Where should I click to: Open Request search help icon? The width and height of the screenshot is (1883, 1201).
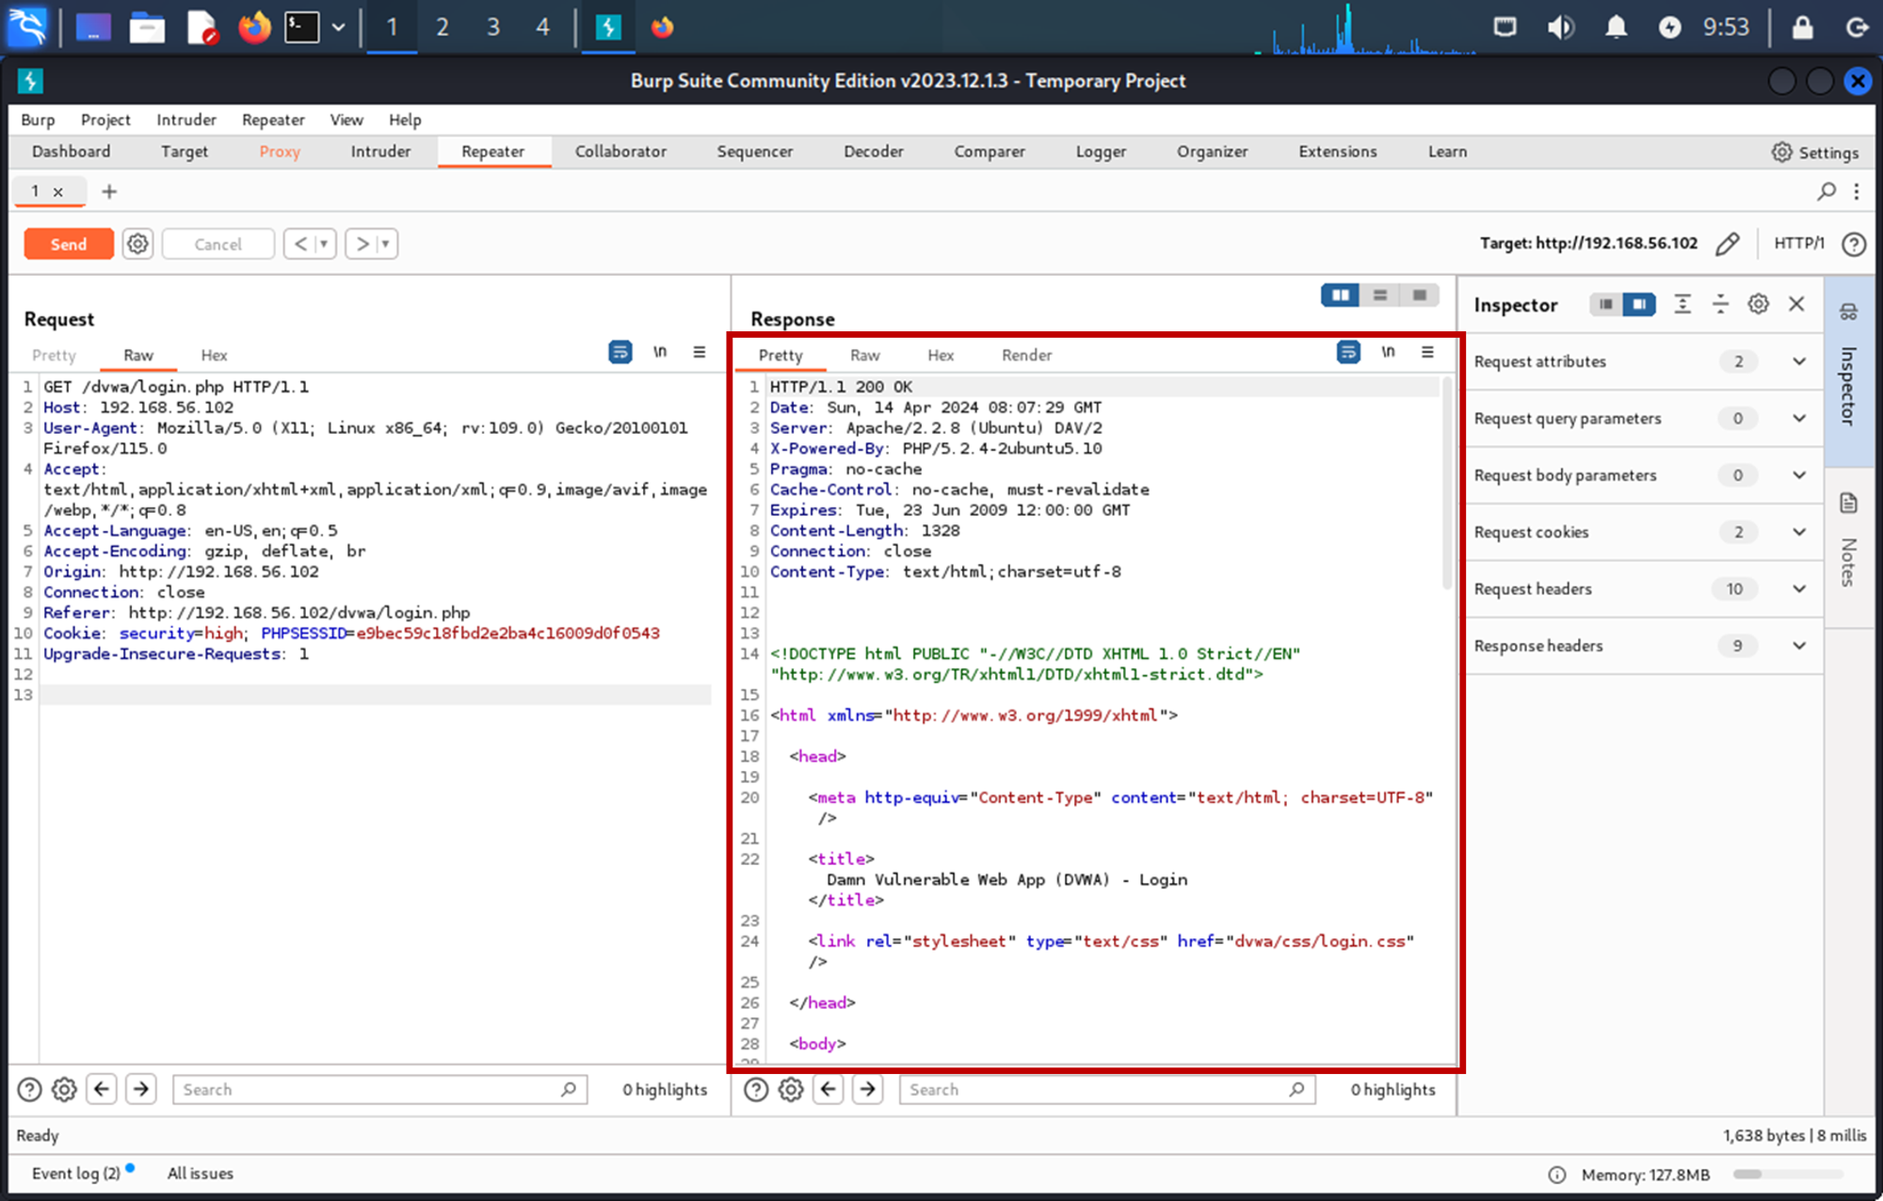pos(30,1089)
